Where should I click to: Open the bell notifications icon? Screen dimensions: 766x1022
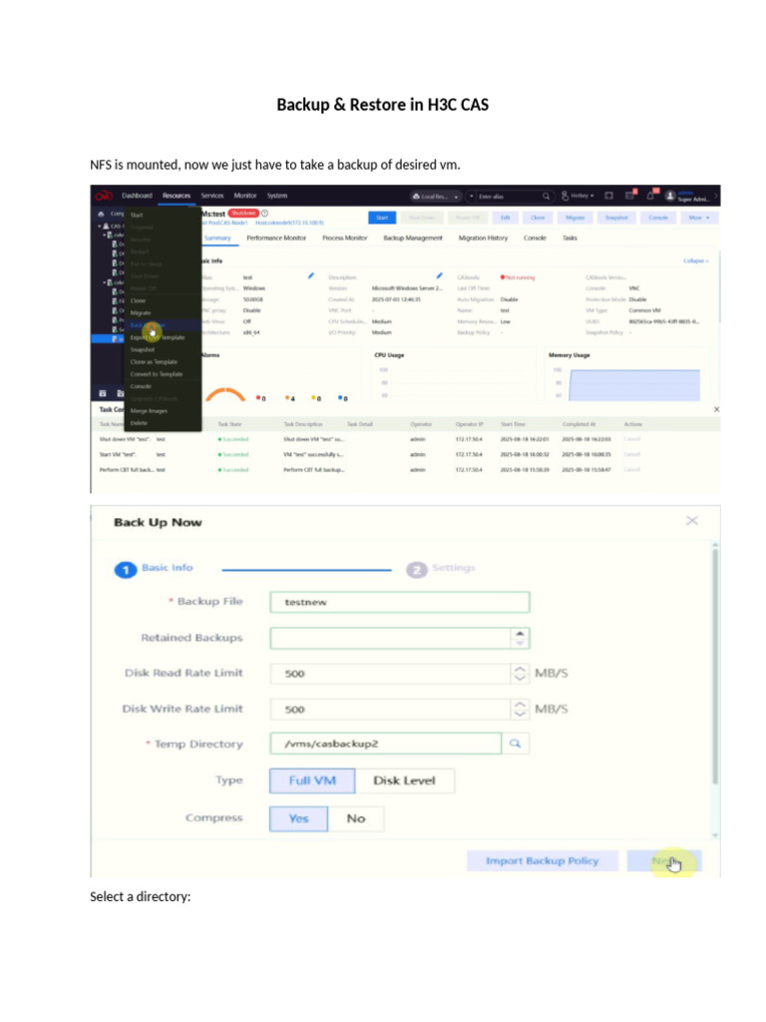click(x=650, y=196)
